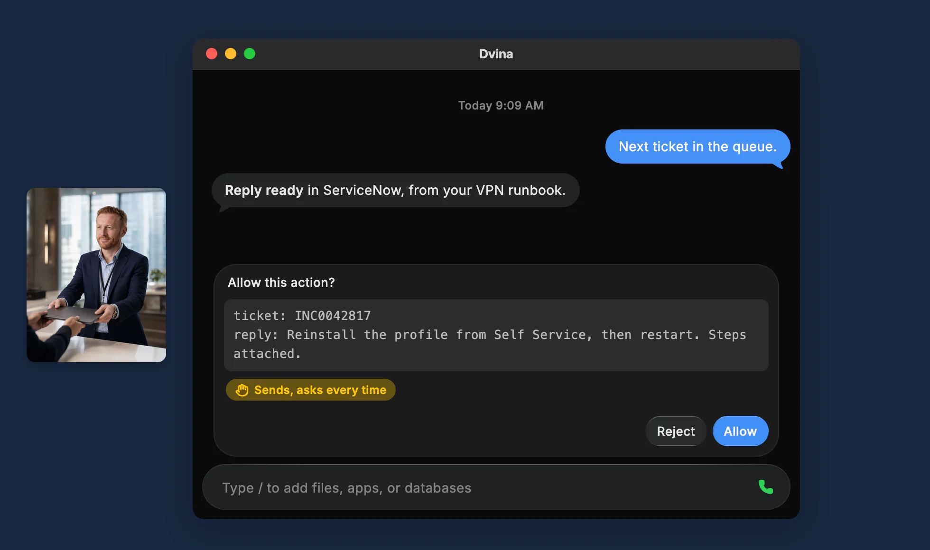The image size is (930, 550).
Task: Close the Dvina window with red button
Action: [x=212, y=54]
